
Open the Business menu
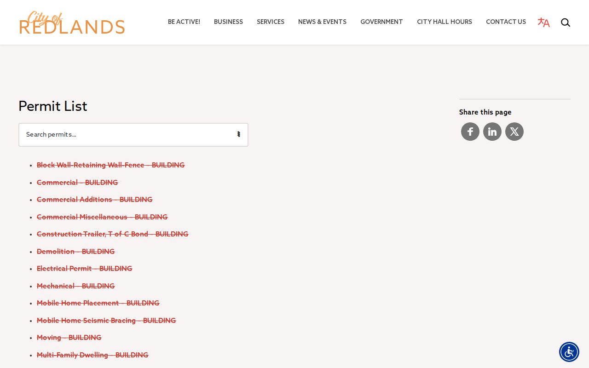228,22
